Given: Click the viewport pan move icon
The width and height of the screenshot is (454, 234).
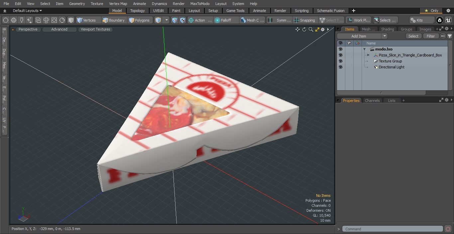Looking at the screenshot, I should [297, 30].
